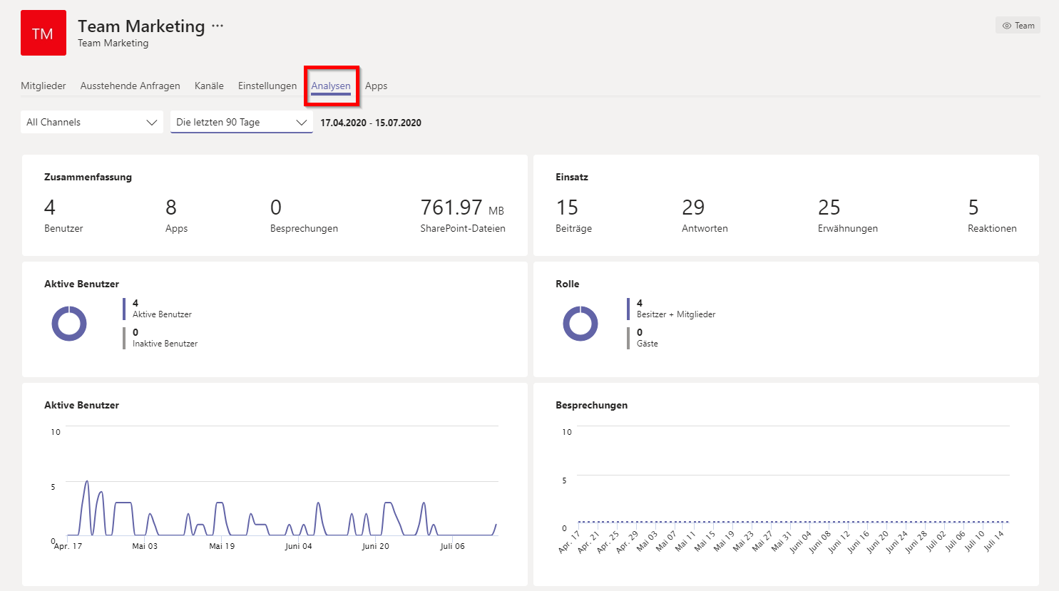Click the Zusammenfassung heading
Viewport: 1059px width, 591px height.
click(88, 177)
